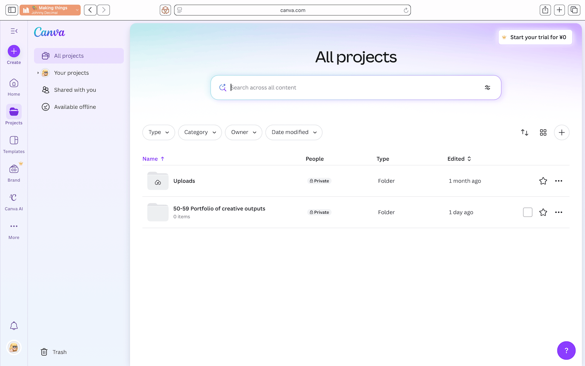Show notifications via the bell icon
Viewport: 585px width, 366px height.
pos(14,326)
